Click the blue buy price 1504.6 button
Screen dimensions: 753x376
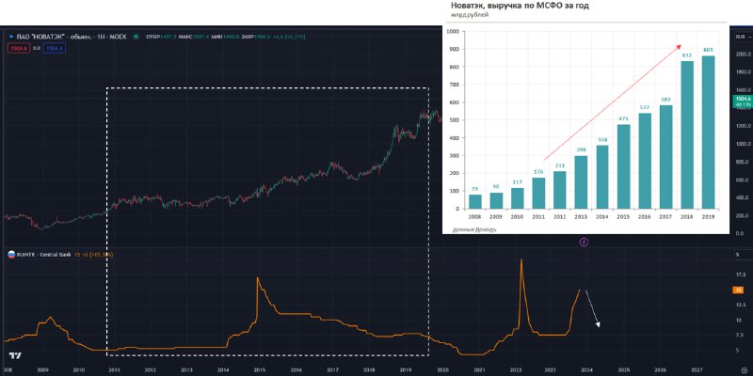click(x=54, y=48)
